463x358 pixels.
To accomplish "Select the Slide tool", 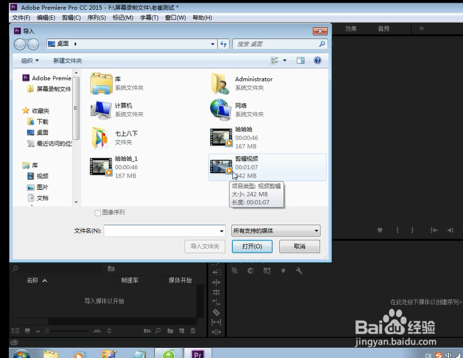I will click(x=216, y=331).
